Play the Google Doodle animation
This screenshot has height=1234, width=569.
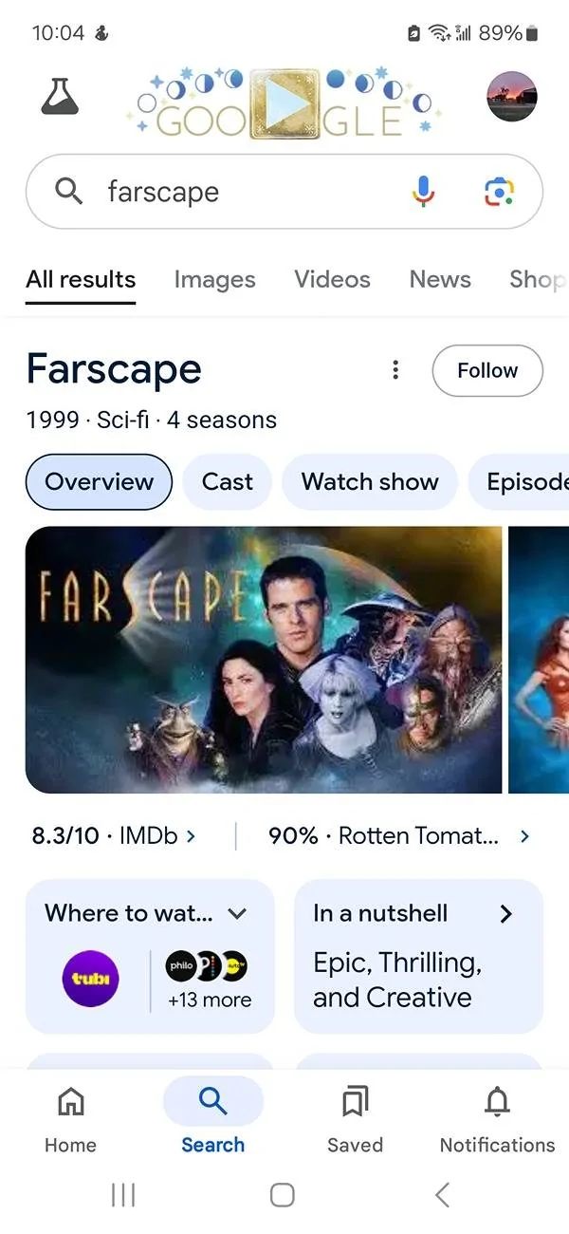click(x=284, y=103)
